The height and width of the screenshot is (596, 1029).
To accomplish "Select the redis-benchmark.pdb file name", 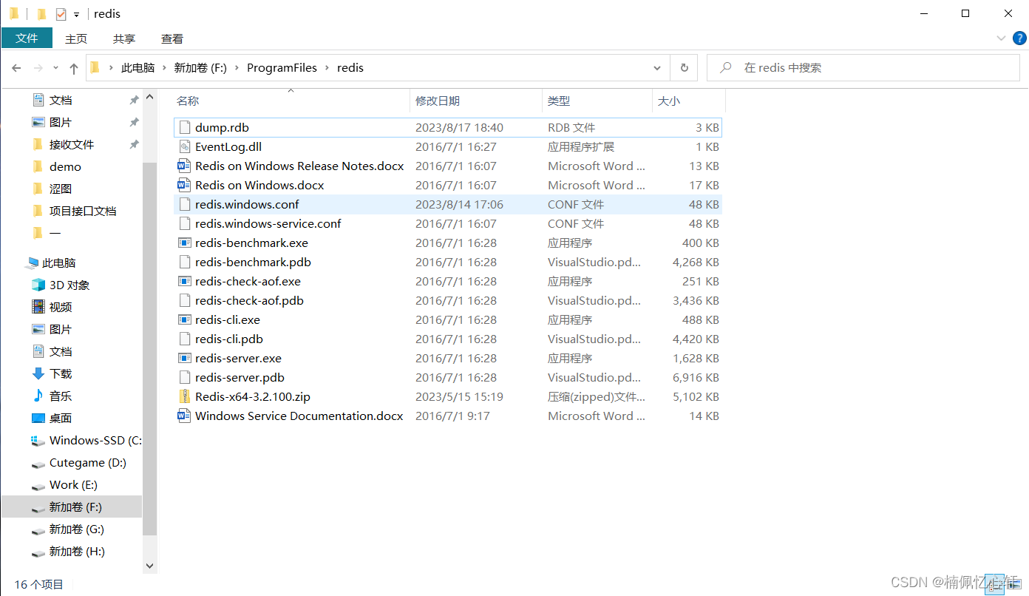I will 253,262.
